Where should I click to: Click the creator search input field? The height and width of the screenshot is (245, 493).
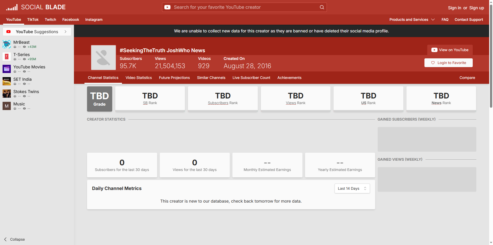244,7
